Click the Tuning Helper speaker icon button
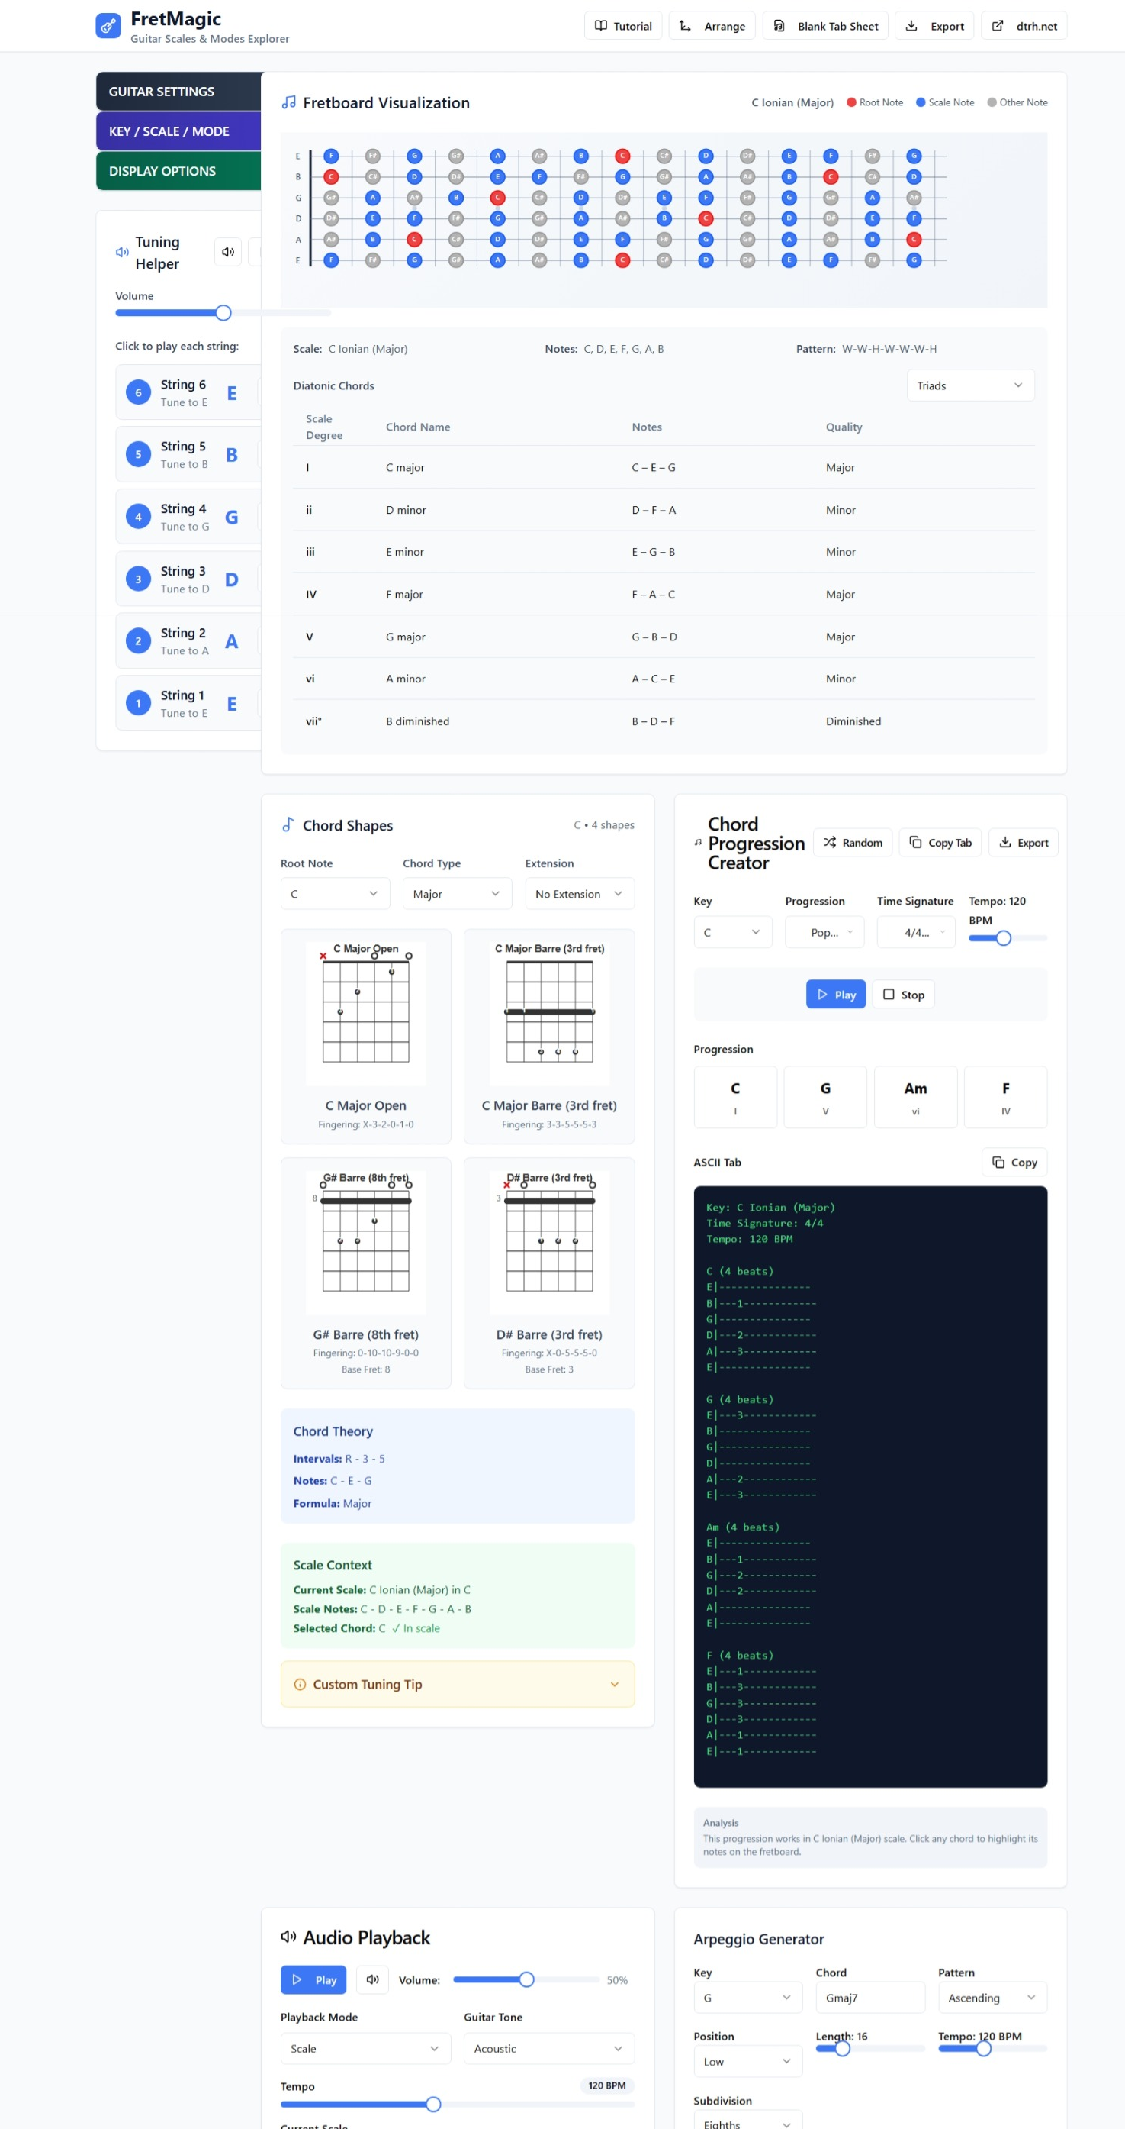The image size is (1125, 2129). [x=228, y=252]
